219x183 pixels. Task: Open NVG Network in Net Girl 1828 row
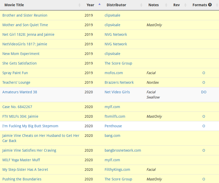(x=116, y=34)
